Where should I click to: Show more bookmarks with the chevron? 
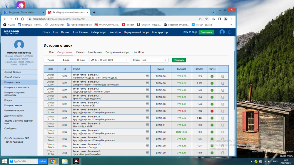[231, 25]
